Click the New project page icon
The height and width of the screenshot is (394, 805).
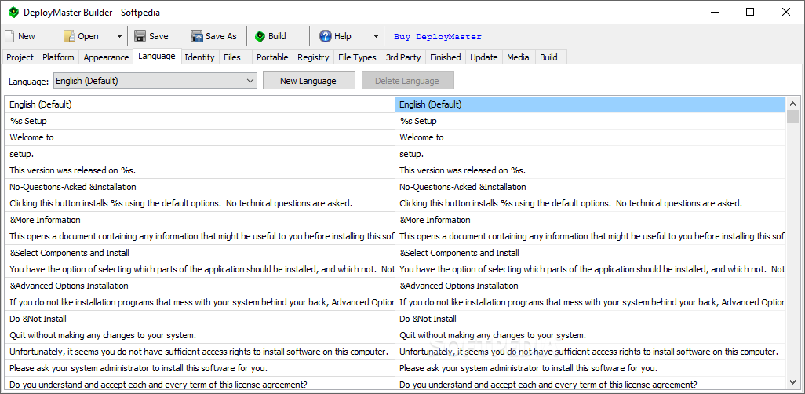pyautogui.click(x=9, y=36)
